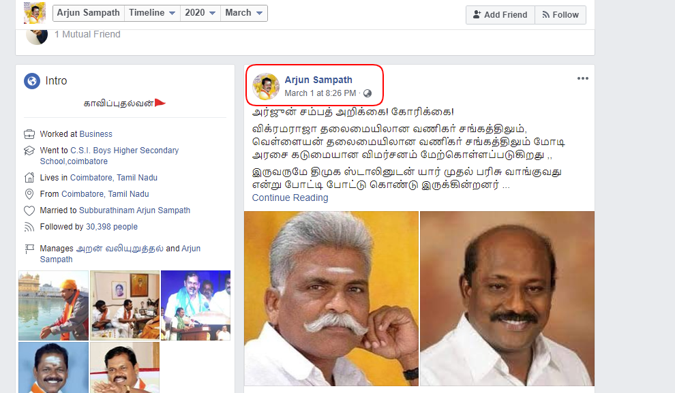Open Subburathinam Arjun Sampath profile link
This screenshot has height=393, width=675.
(x=134, y=210)
